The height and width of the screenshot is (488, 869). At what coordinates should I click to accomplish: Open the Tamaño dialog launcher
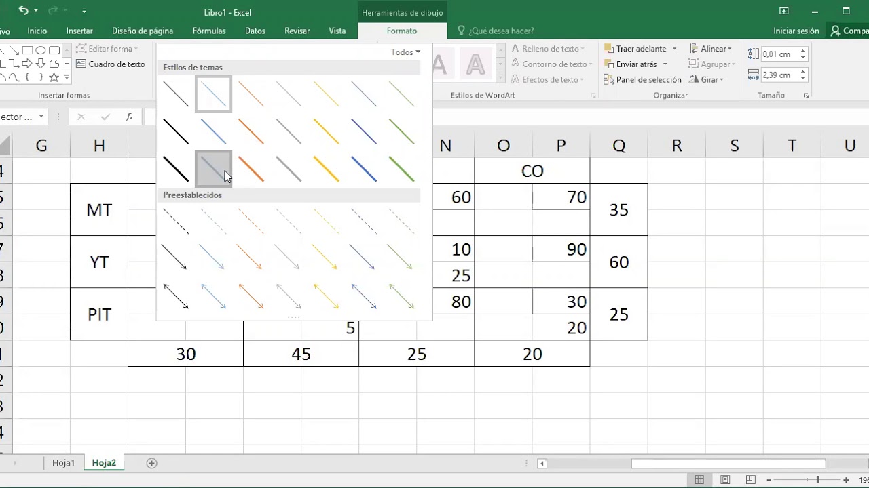click(x=807, y=96)
